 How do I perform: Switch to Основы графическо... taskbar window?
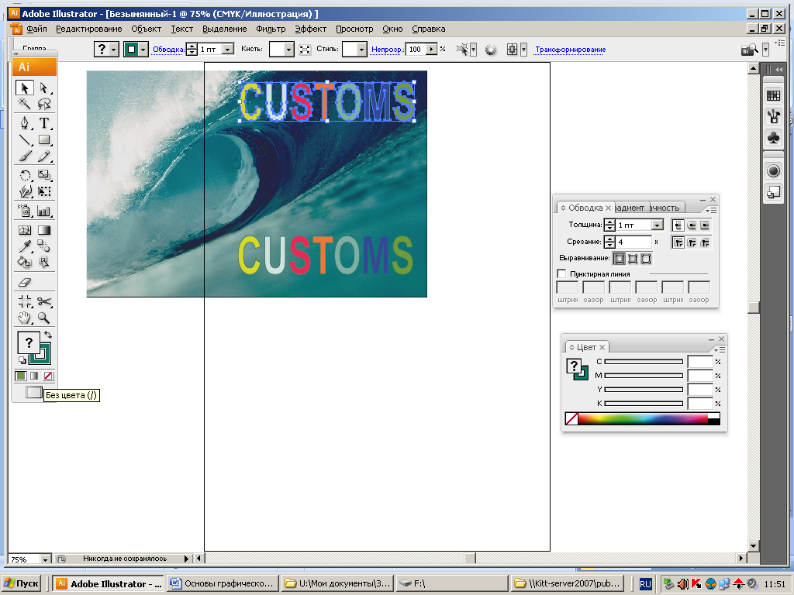(223, 583)
